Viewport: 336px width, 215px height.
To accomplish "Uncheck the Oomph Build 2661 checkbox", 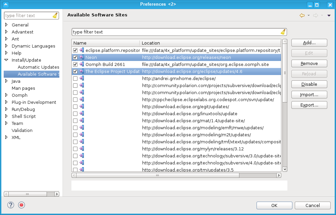I will pyautogui.click(x=75, y=64).
